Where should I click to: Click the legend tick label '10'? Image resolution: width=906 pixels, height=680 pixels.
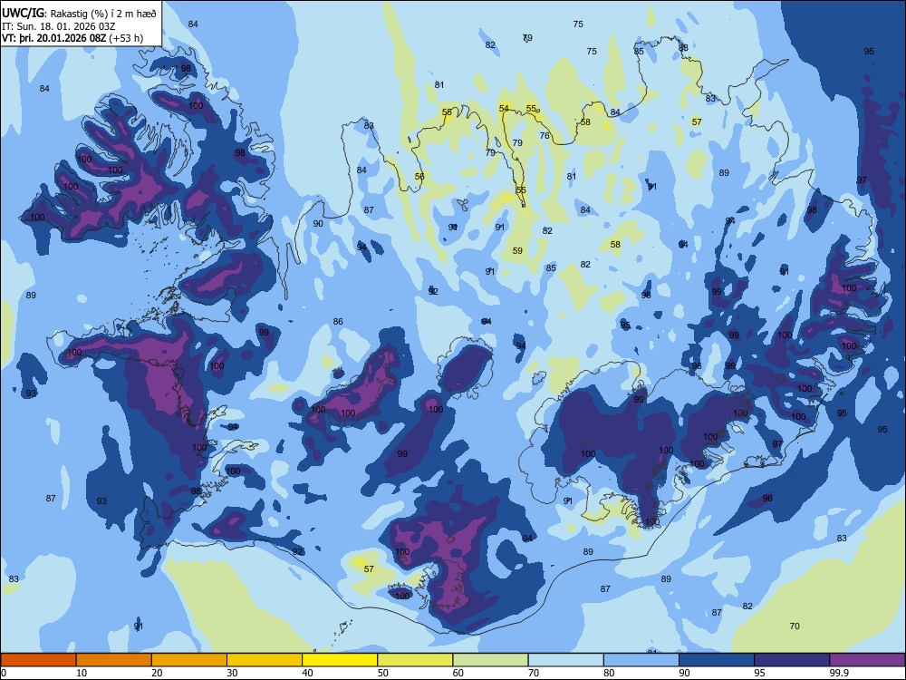(82, 673)
